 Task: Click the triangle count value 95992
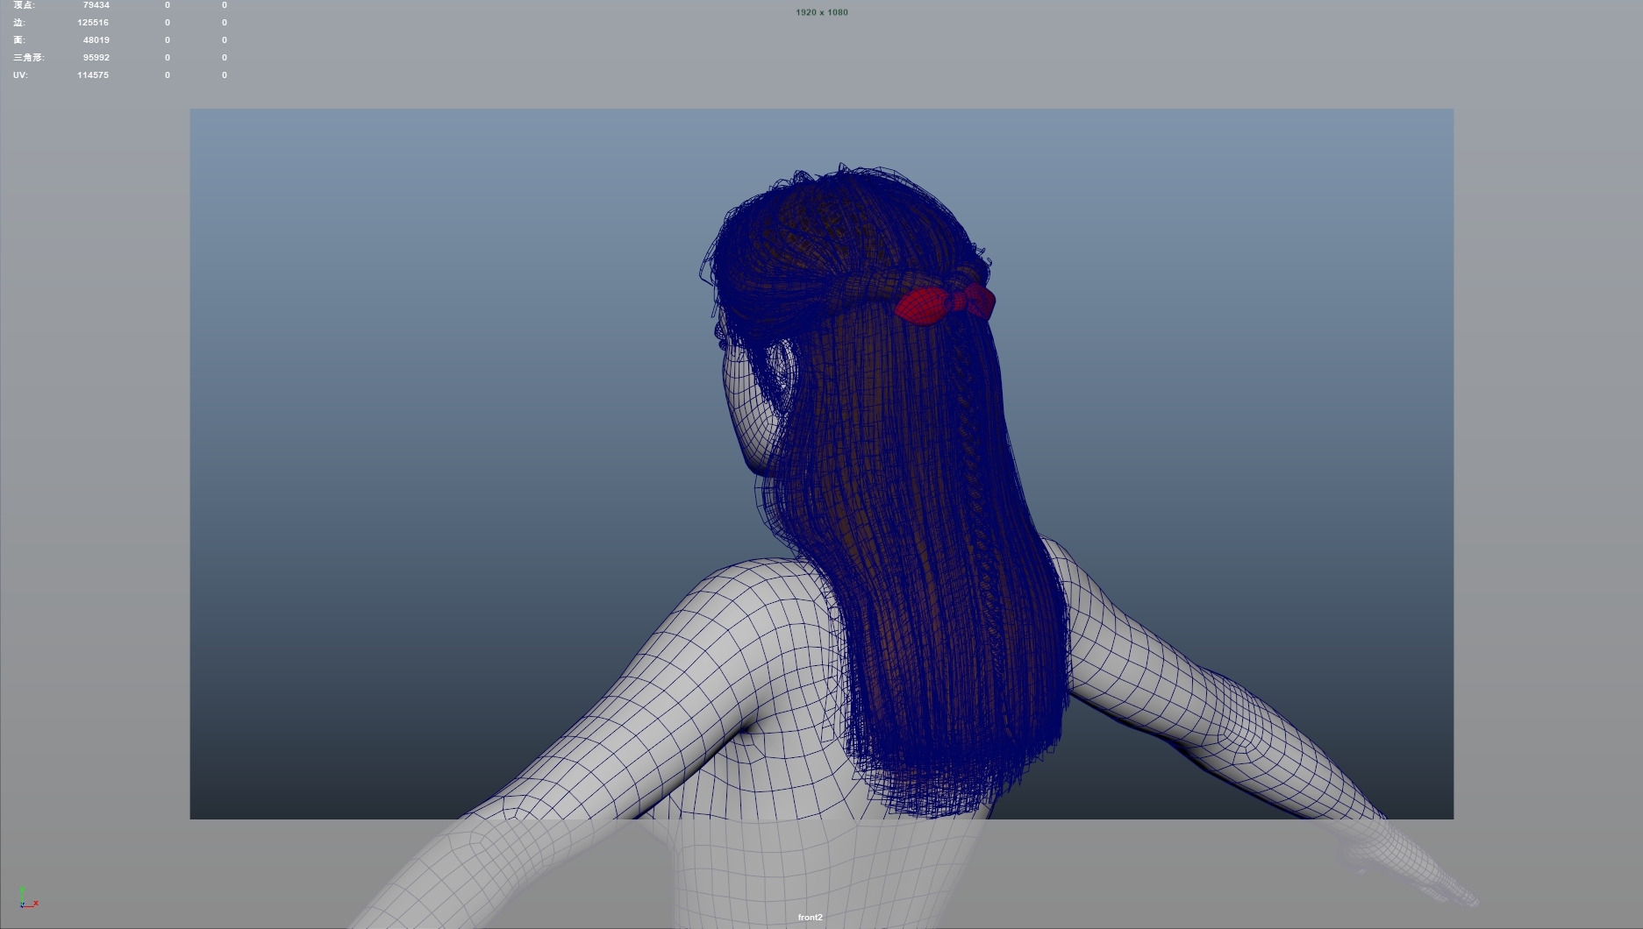point(96,58)
